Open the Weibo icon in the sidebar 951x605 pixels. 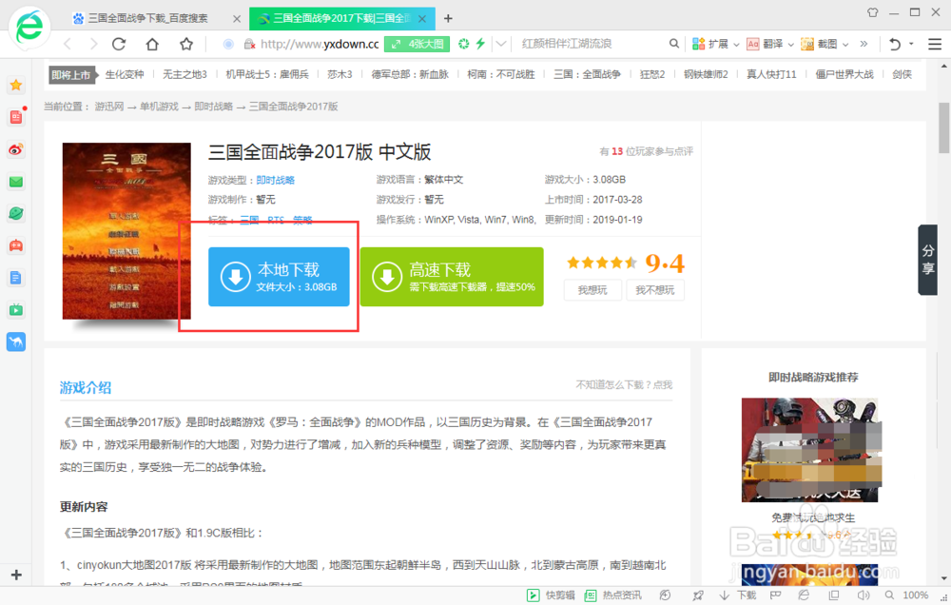point(15,148)
